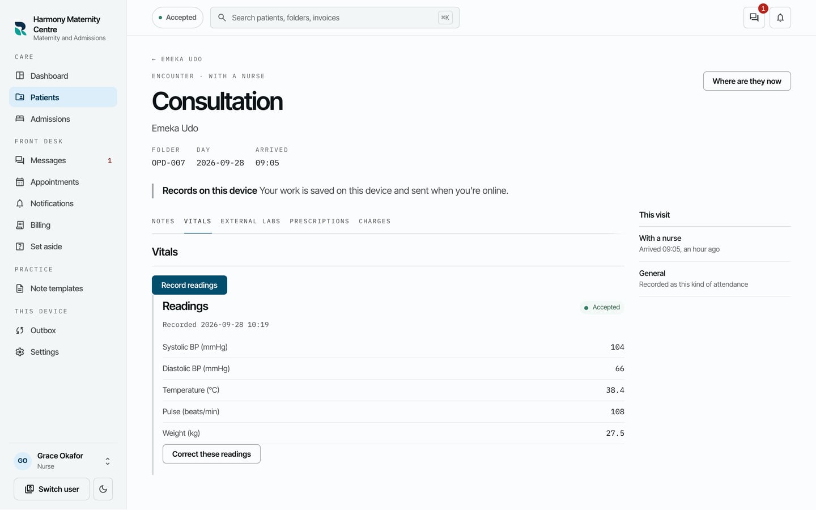Click the Record readings button
Image resolution: width=816 pixels, height=510 pixels.
click(189, 285)
